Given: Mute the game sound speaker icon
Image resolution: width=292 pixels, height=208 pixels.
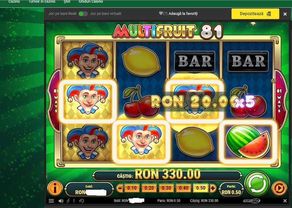Looking at the screenshot, I should [x=61, y=201].
